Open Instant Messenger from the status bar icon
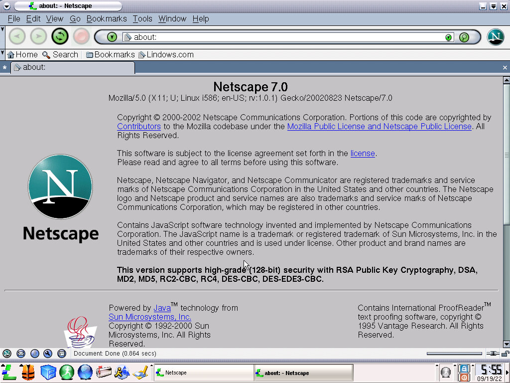Screen dimensions: 510x383 [34, 354]
